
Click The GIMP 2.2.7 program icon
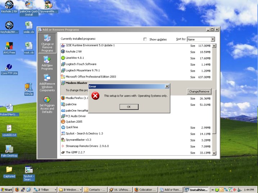tap(63, 152)
